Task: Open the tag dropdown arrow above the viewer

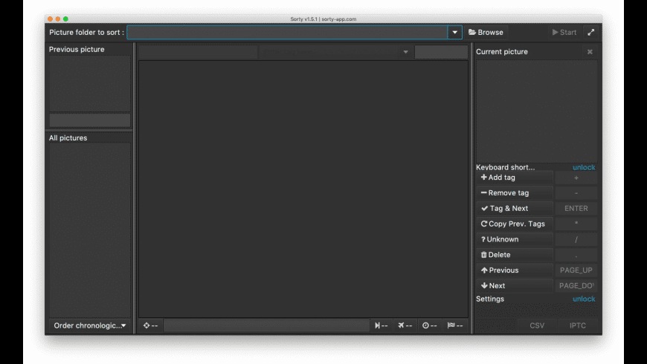Action: (x=405, y=52)
